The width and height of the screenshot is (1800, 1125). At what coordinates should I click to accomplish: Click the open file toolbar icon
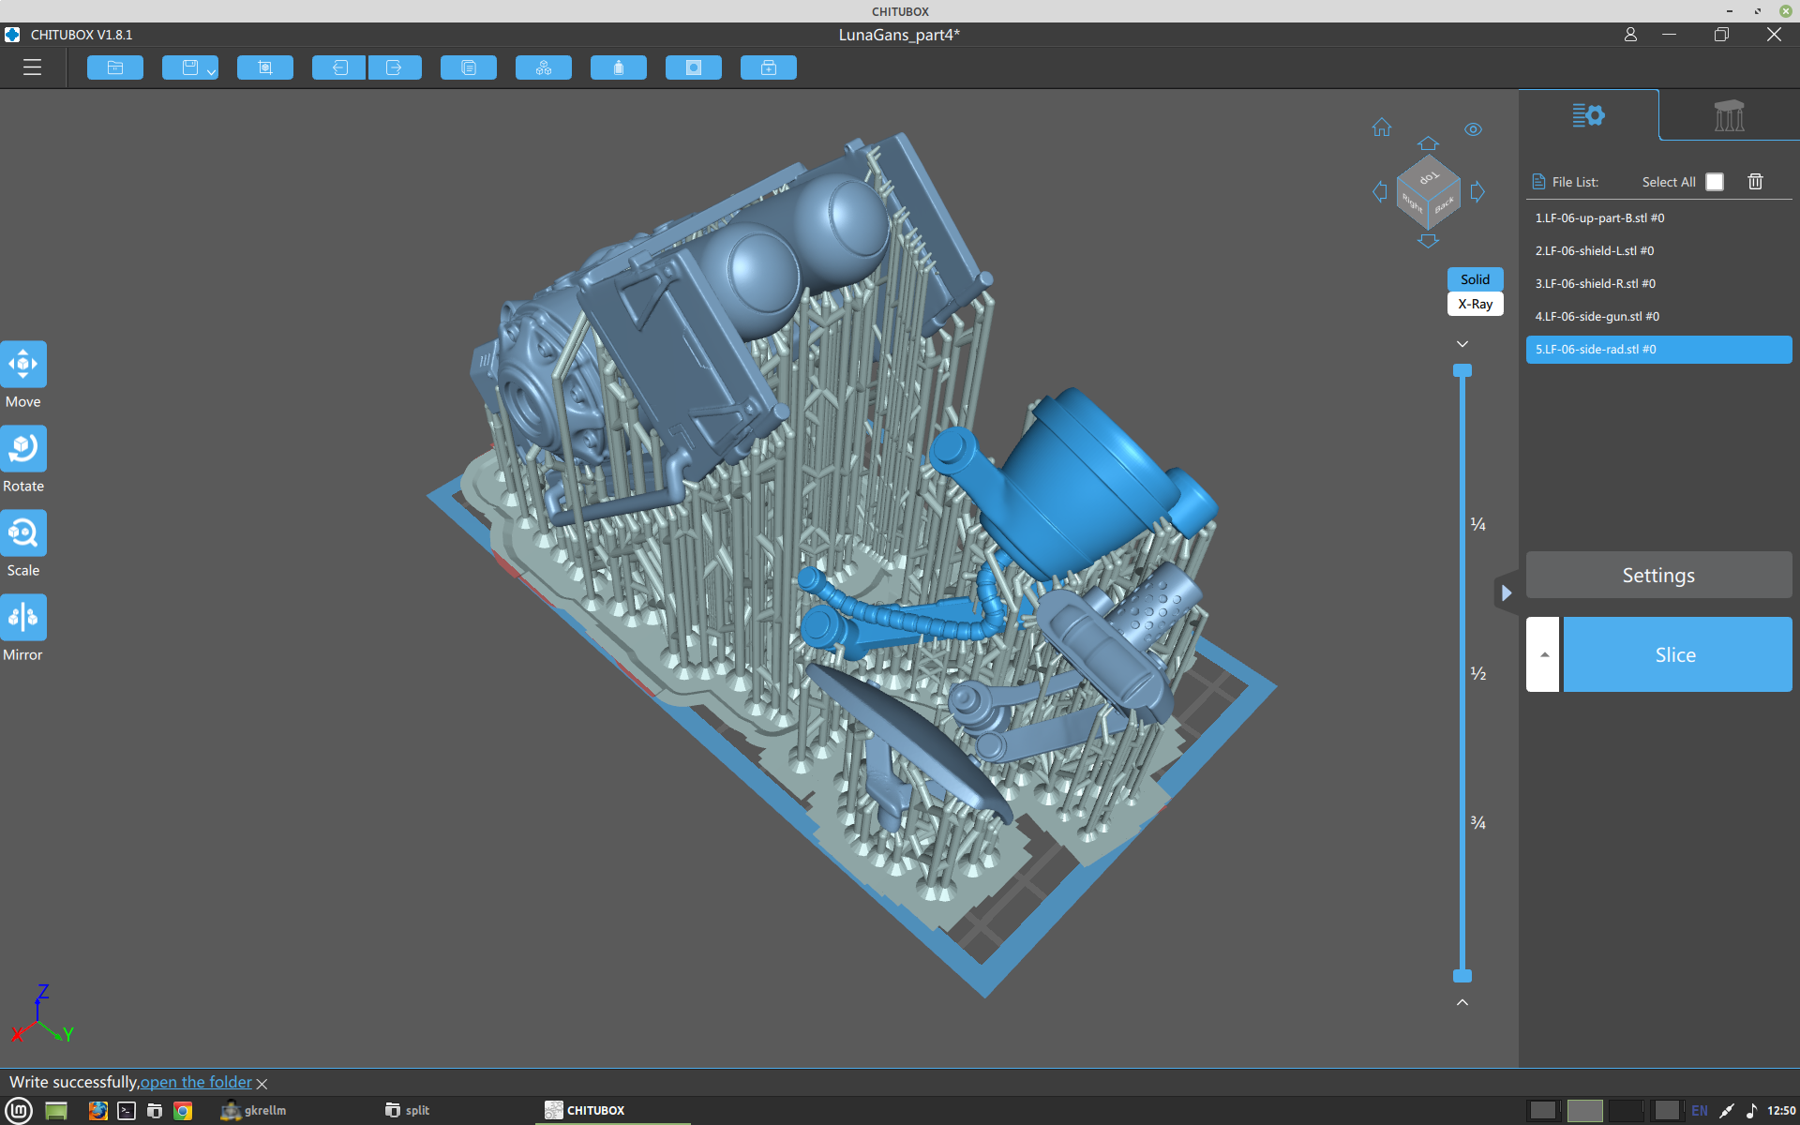click(115, 67)
